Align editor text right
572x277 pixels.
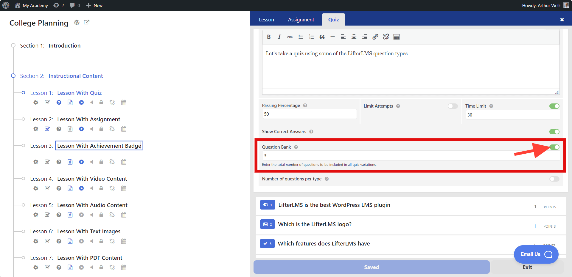tap(365, 37)
